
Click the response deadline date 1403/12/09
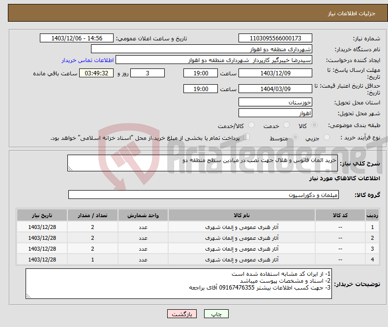click(x=275, y=73)
